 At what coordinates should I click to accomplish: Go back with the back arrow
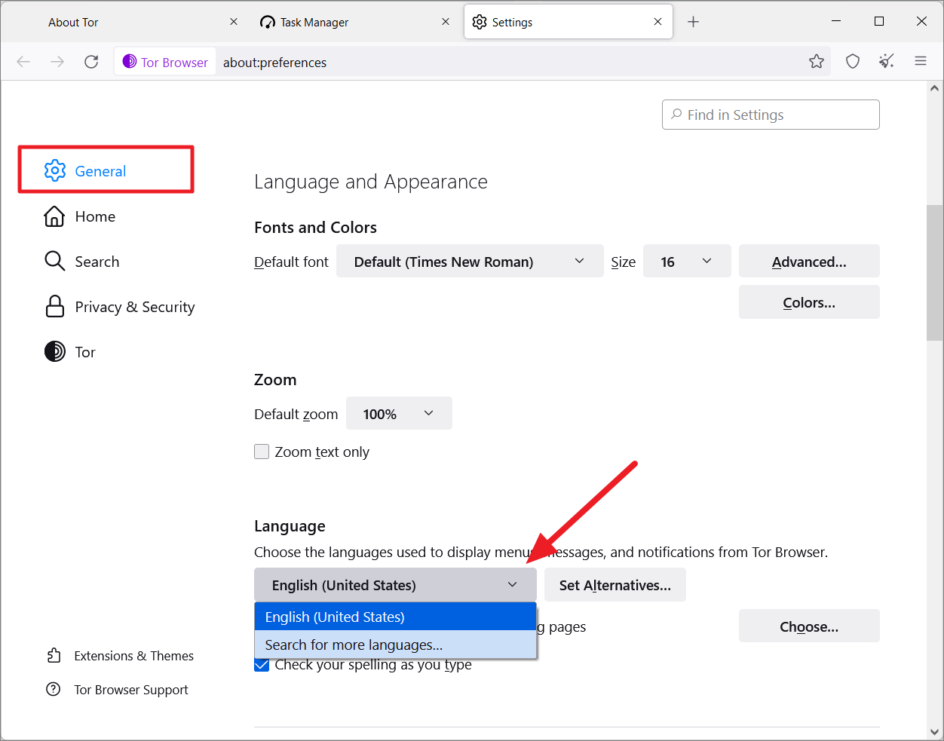tap(23, 62)
